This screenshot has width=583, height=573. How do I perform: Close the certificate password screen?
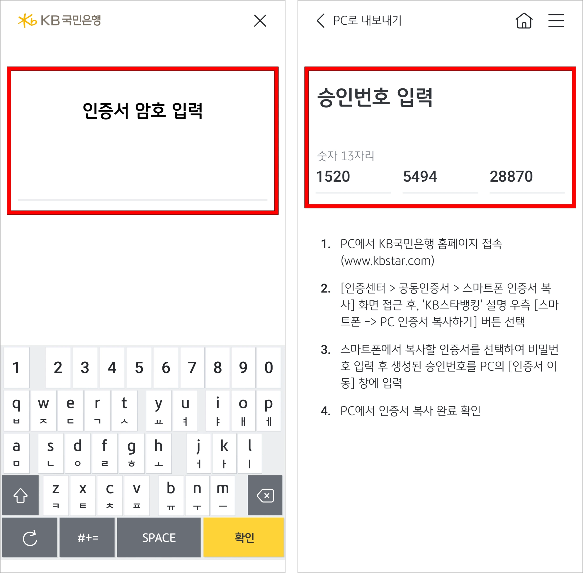(x=260, y=21)
